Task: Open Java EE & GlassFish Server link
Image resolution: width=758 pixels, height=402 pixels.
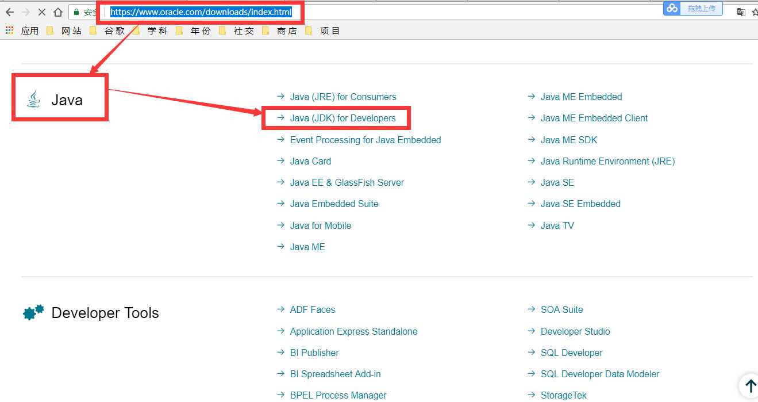Action: (x=347, y=182)
